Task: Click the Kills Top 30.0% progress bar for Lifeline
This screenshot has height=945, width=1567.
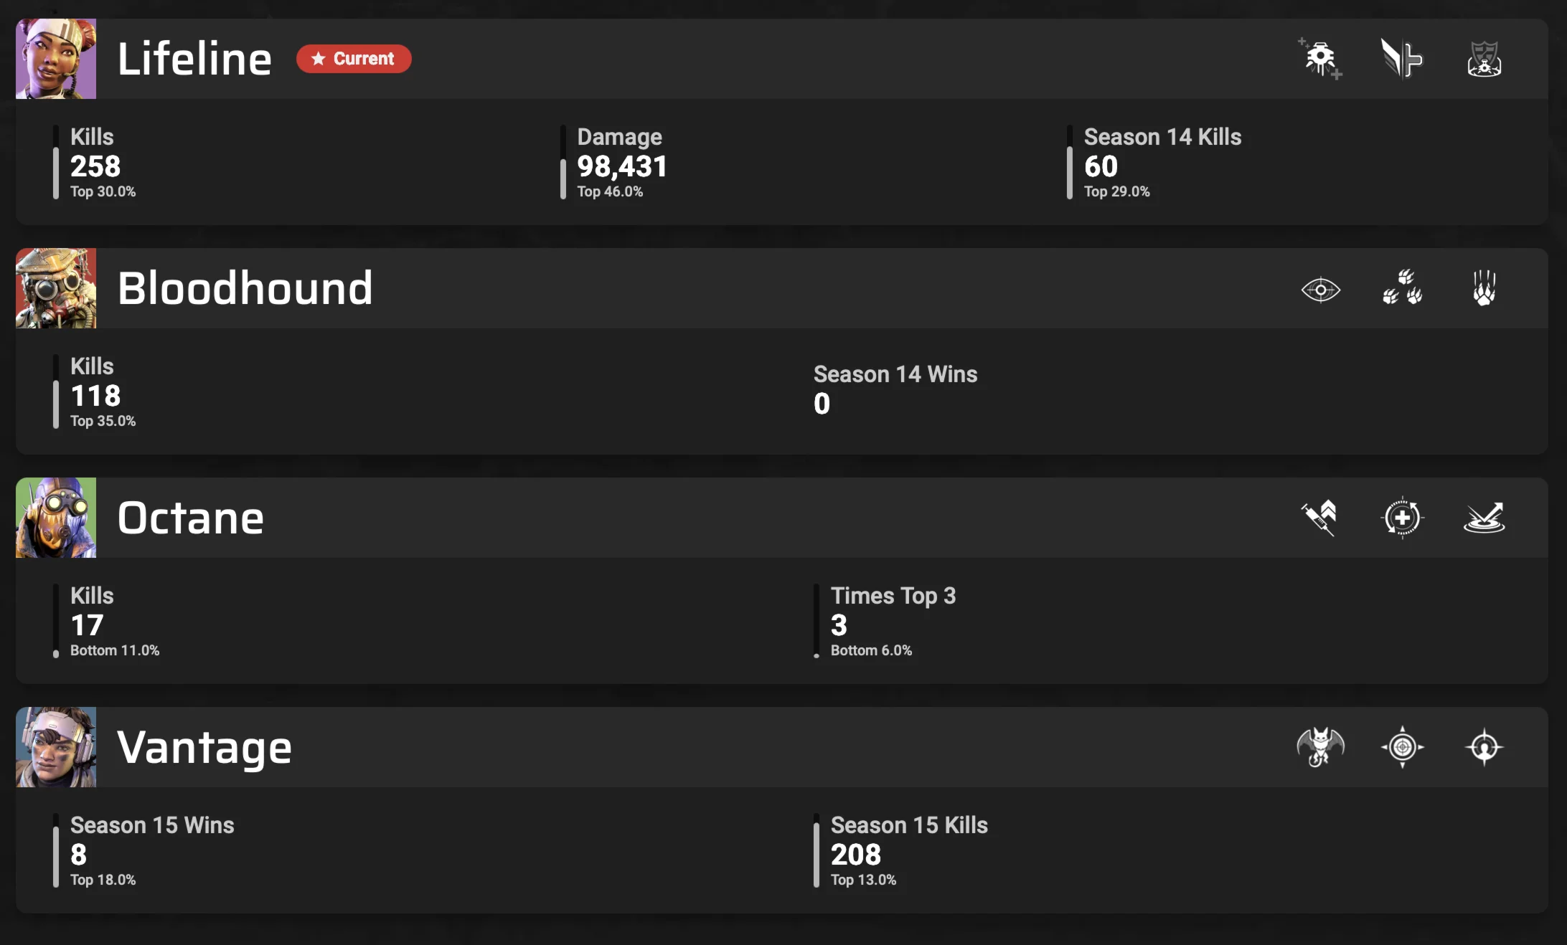Action: pyautogui.click(x=57, y=163)
